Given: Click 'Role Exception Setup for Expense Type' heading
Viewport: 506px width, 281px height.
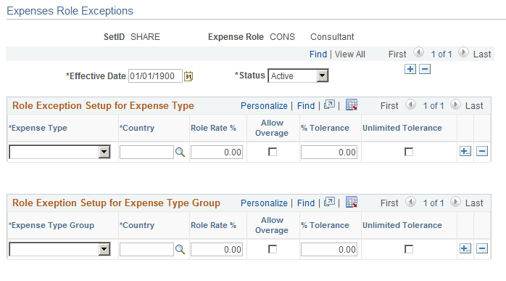Looking at the screenshot, I should [x=103, y=106].
